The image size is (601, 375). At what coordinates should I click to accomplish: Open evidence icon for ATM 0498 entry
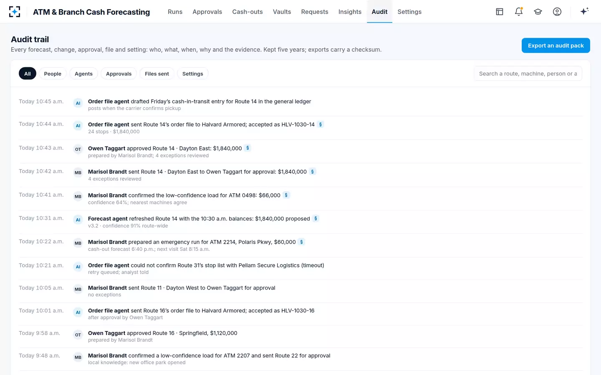286,195
